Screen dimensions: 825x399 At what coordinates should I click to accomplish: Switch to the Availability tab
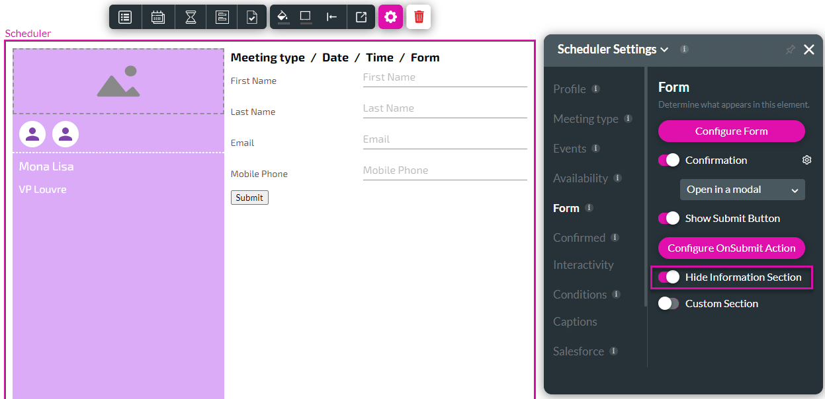click(580, 178)
